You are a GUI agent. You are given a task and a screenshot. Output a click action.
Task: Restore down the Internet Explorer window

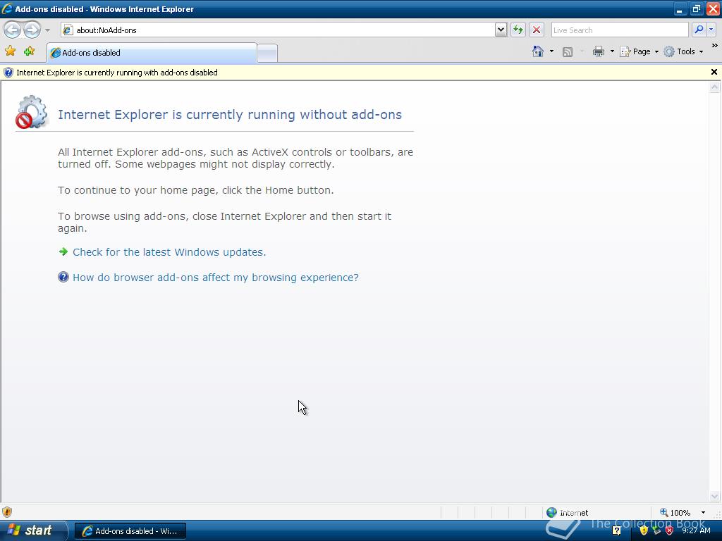tap(696, 8)
